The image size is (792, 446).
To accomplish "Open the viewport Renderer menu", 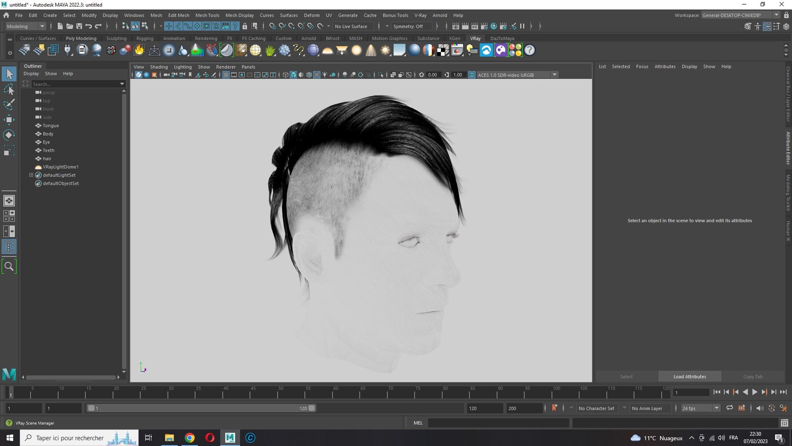I will pos(226,67).
